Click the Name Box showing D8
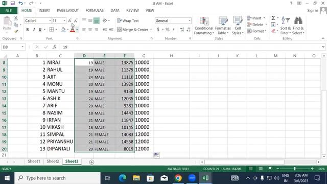Screen dimensions: 327x184 coord(13,47)
